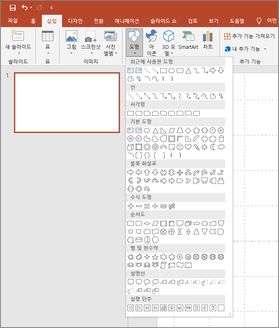Viewport: 279px width, 328px height.
Task: Select the straight line shape under 선
Action: click(131, 96)
